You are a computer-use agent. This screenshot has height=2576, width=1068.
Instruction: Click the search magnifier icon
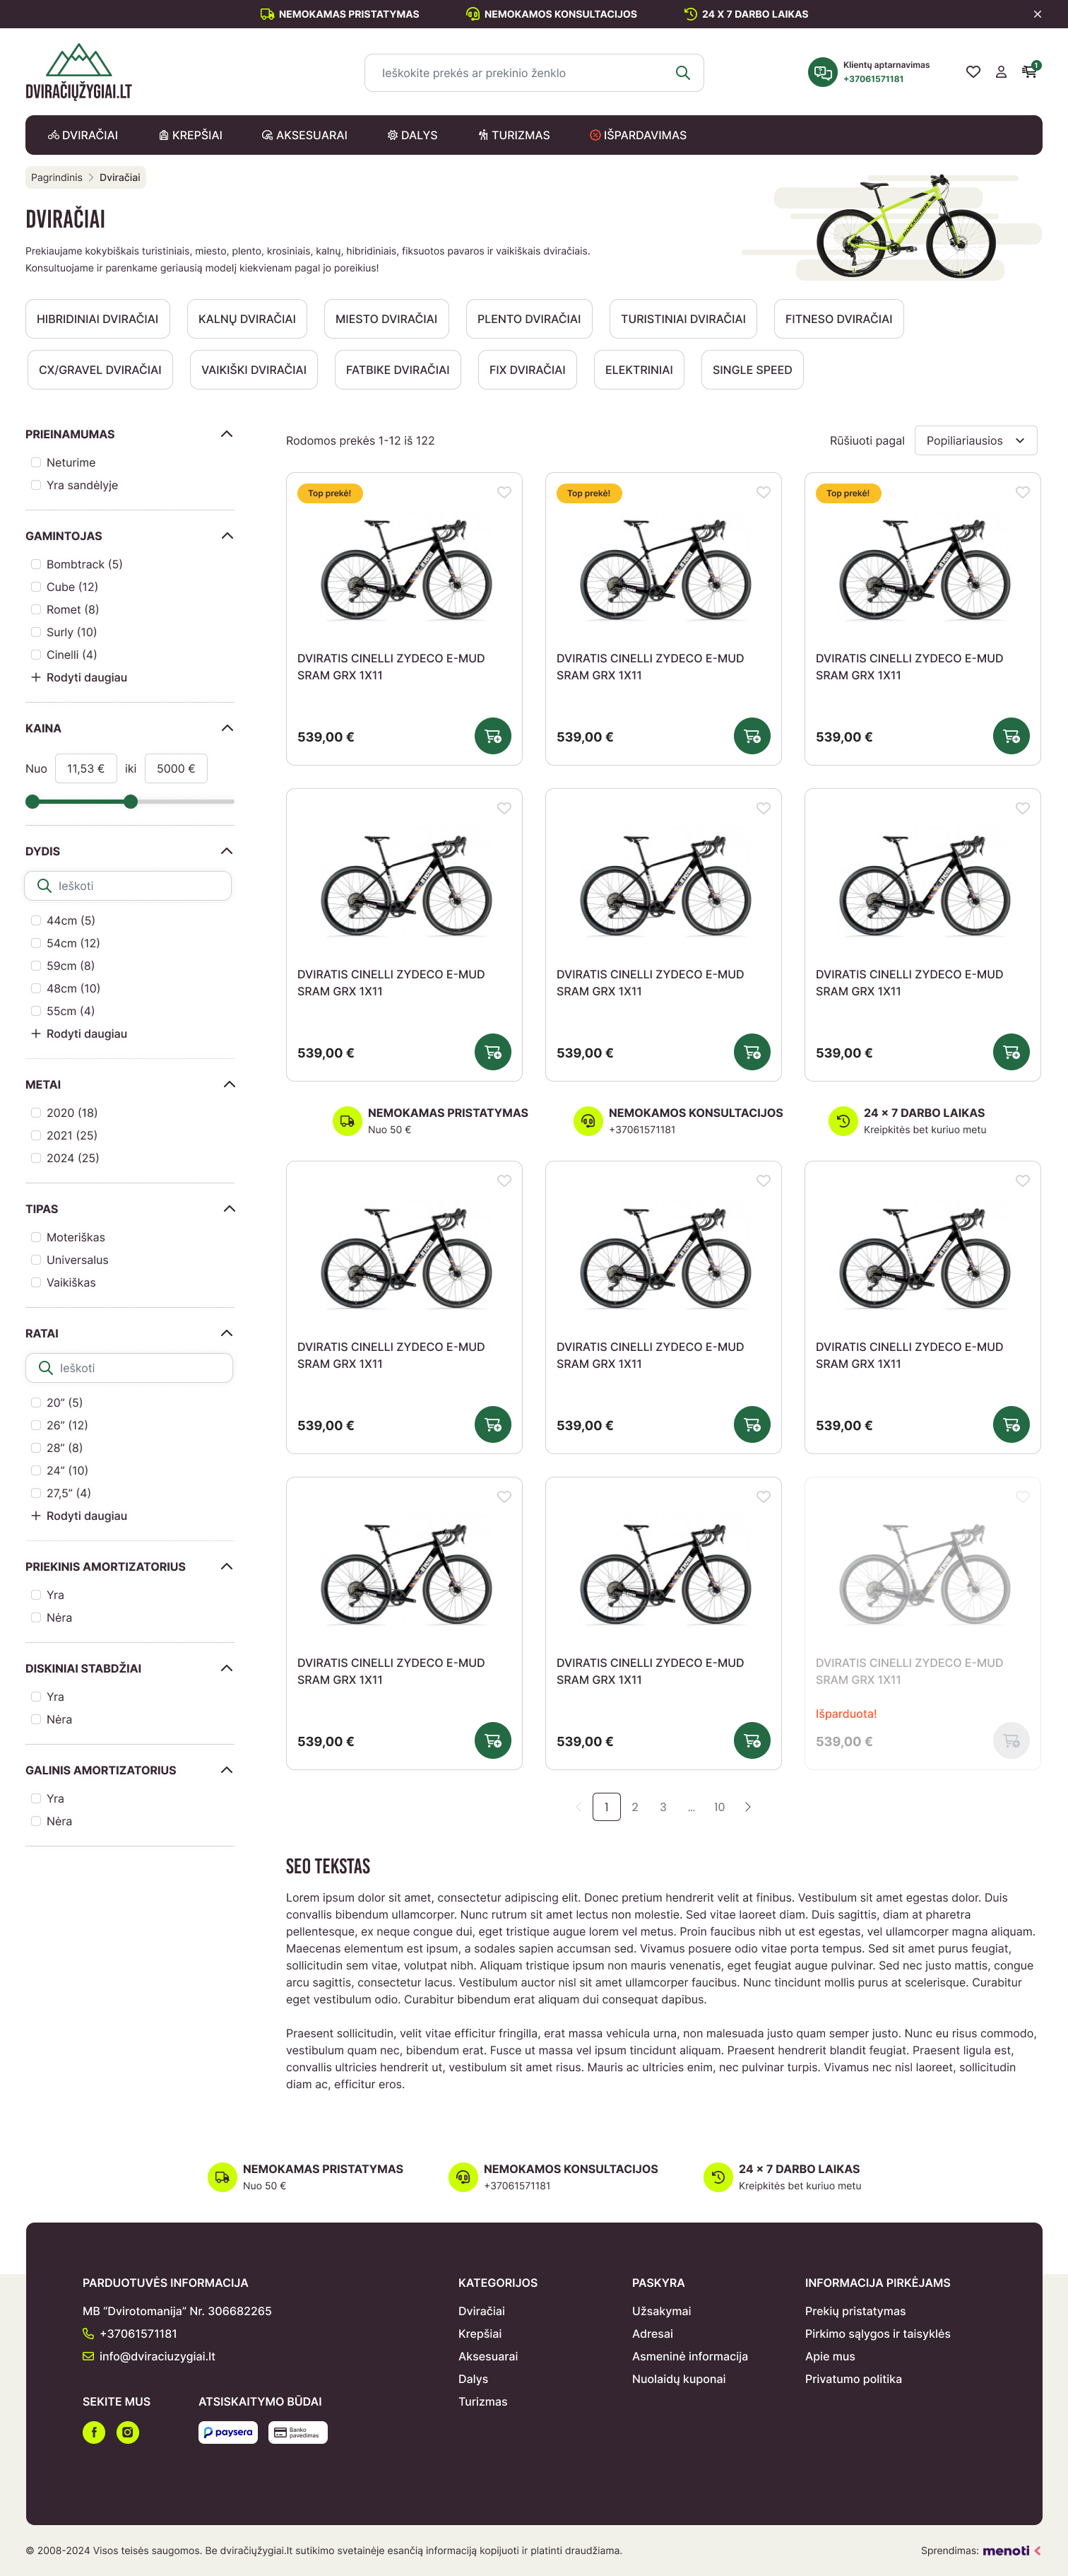(682, 73)
